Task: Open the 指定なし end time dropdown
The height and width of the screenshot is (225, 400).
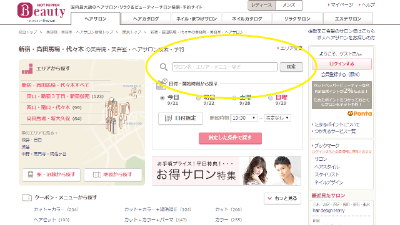Action: coord(277,118)
